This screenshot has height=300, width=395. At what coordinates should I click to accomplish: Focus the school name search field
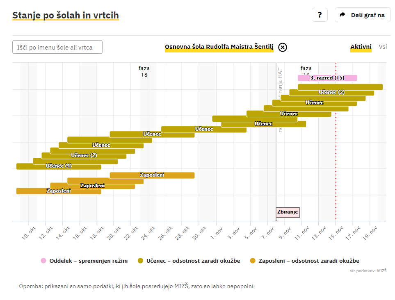pyautogui.click(x=57, y=47)
